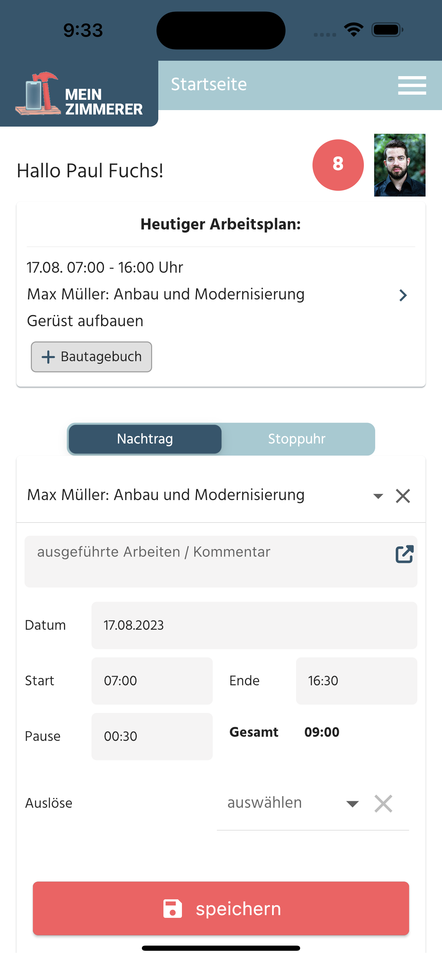The width and height of the screenshot is (442, 959).
Task: Edit the Ende time 16:30
Action: click(x=356, y=680)
